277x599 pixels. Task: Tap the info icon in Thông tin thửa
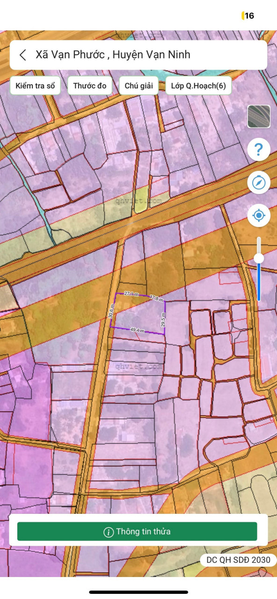click(x=109, y=532)
